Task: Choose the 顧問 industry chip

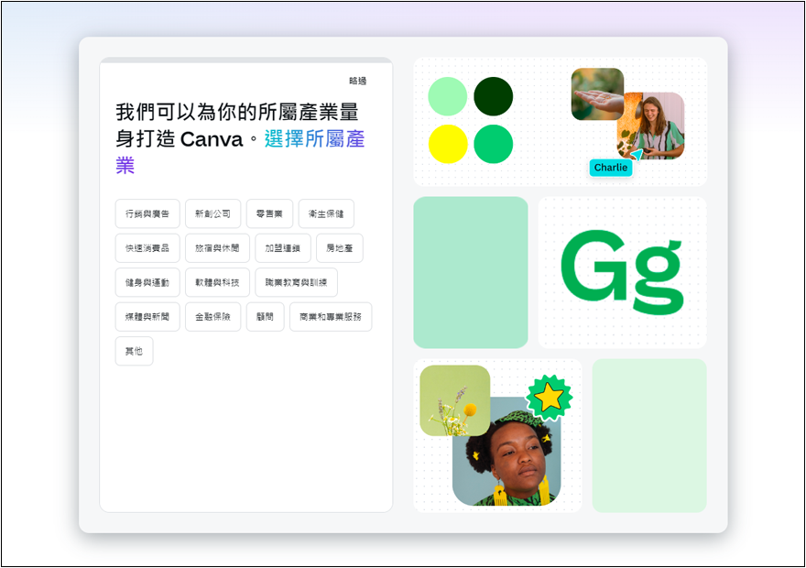Action: tap(265, 317)
